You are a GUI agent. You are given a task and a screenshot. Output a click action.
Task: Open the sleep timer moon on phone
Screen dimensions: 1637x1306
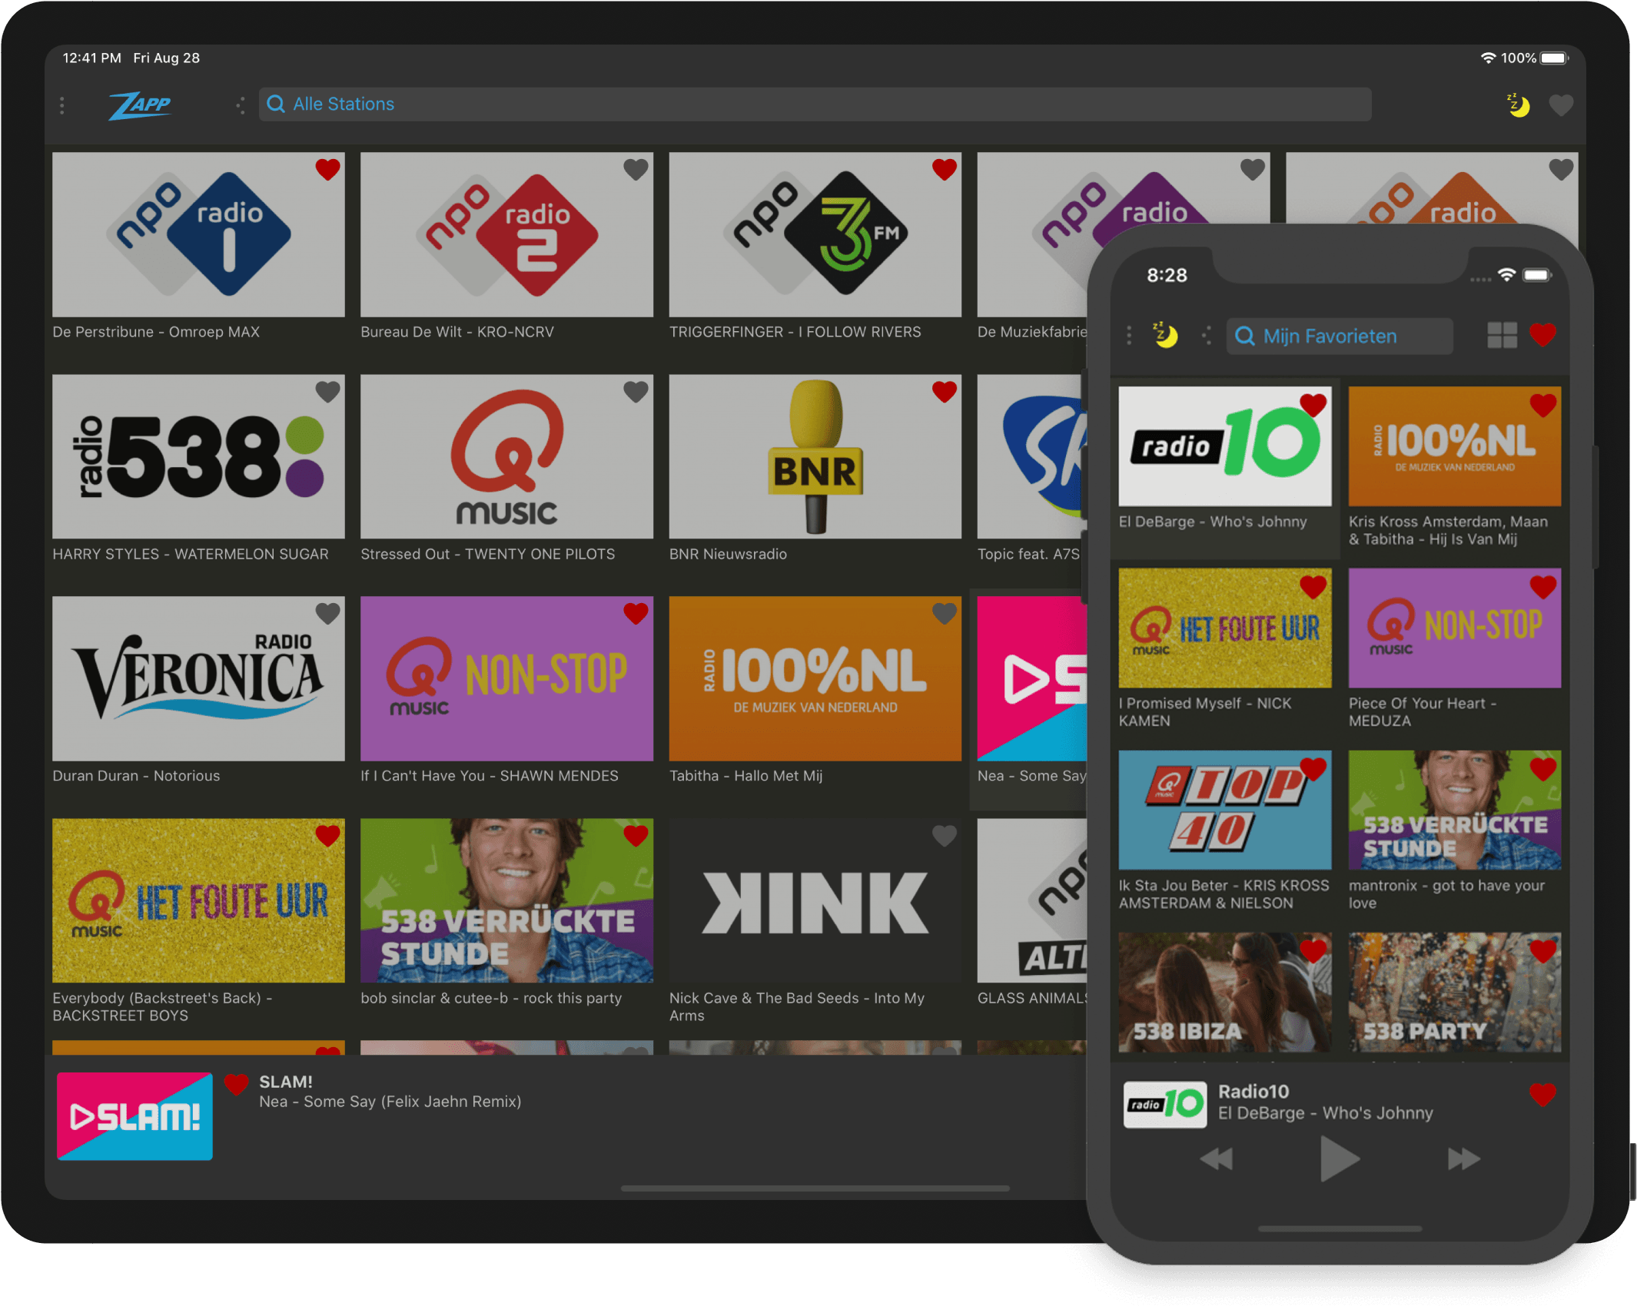1165,335
